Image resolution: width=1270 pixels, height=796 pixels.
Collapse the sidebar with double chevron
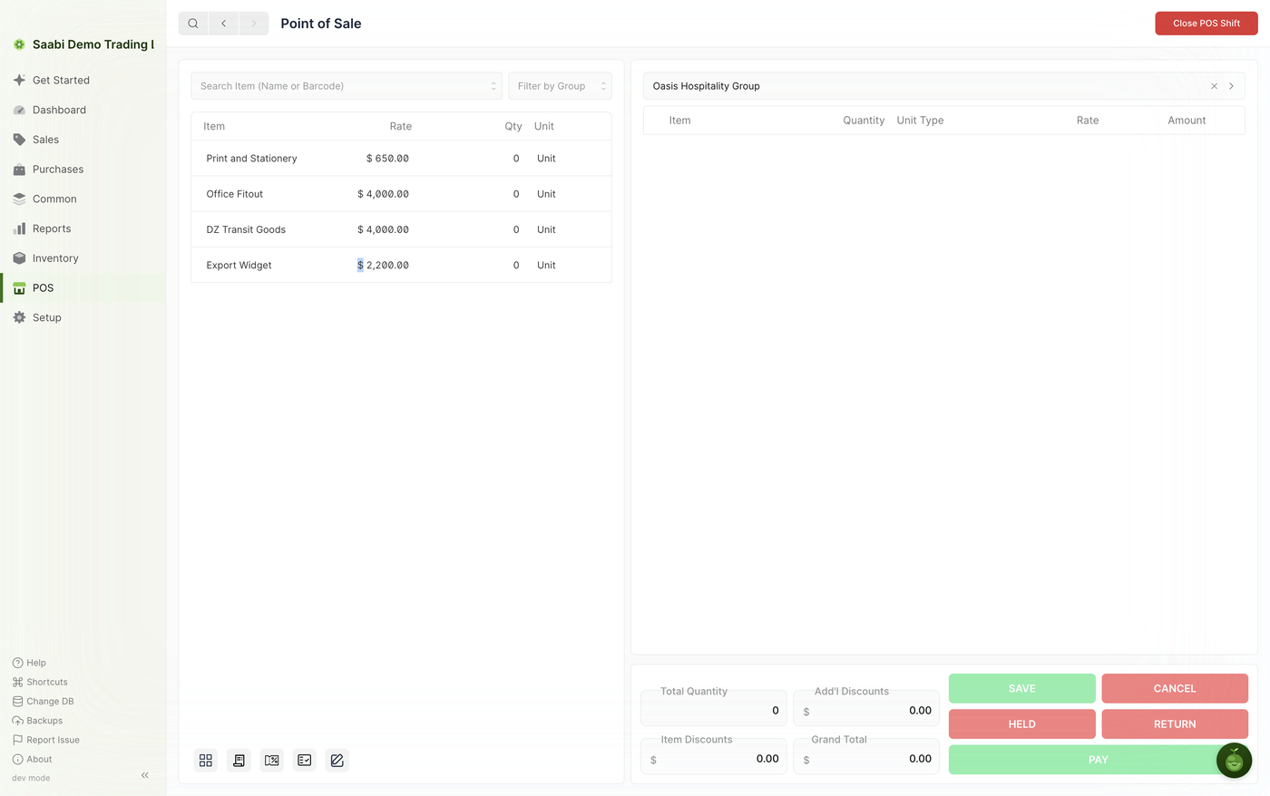[145, 775]
